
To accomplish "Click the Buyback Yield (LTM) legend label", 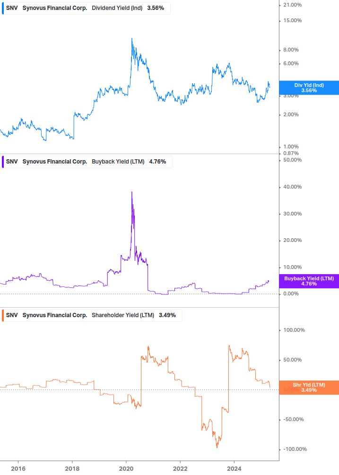I will click(118, 162).
